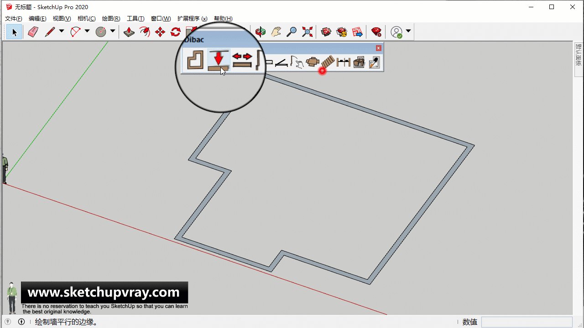Close the Dibac floating toolbar

pos(378,48)
